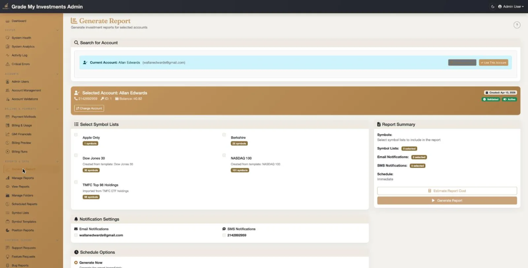Collapse the Customer Support sidebar section

pos(57,240)
